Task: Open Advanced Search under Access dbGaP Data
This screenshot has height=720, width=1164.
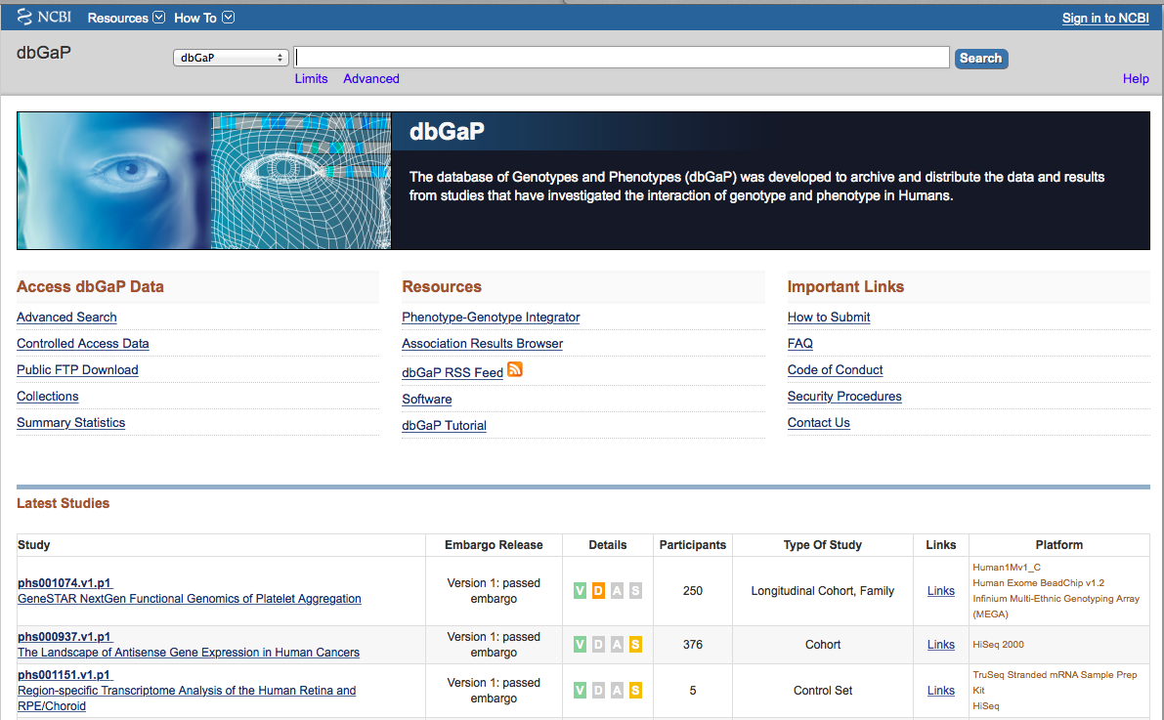Action: 66,317
